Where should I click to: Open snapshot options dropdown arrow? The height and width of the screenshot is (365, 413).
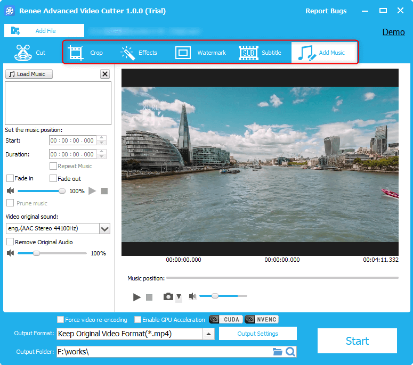click(x=179, y=297)
